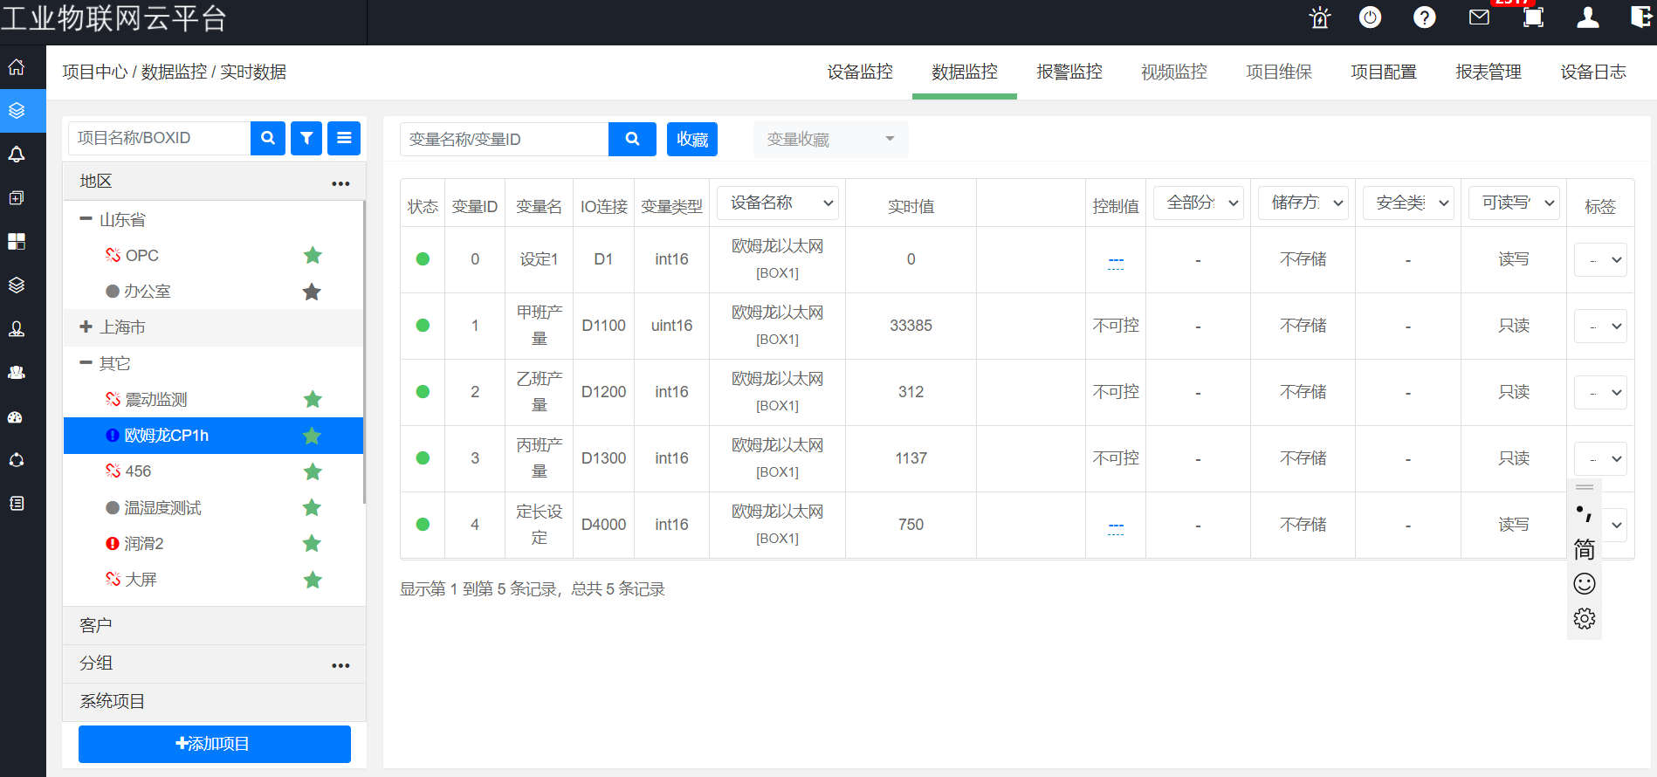The height and width of the screenshot is (777, 1657).
Task: Open the user profile icon
Action: tap(1588, 17)
